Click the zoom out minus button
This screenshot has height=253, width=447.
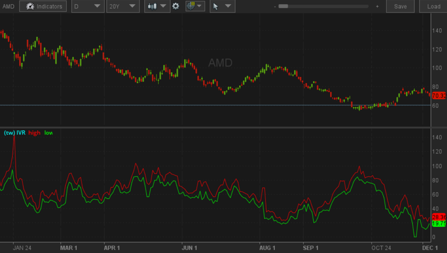click(275, 7)
